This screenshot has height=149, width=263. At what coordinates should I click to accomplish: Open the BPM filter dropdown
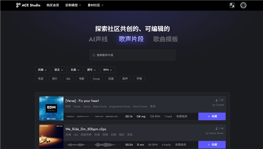coord(108,70)
